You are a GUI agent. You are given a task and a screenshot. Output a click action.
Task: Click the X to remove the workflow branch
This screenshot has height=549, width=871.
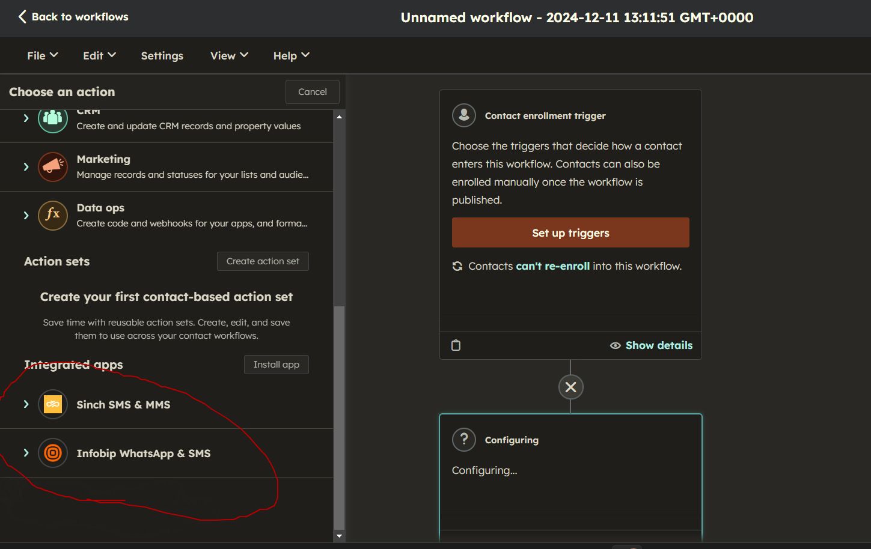[570, 387]
